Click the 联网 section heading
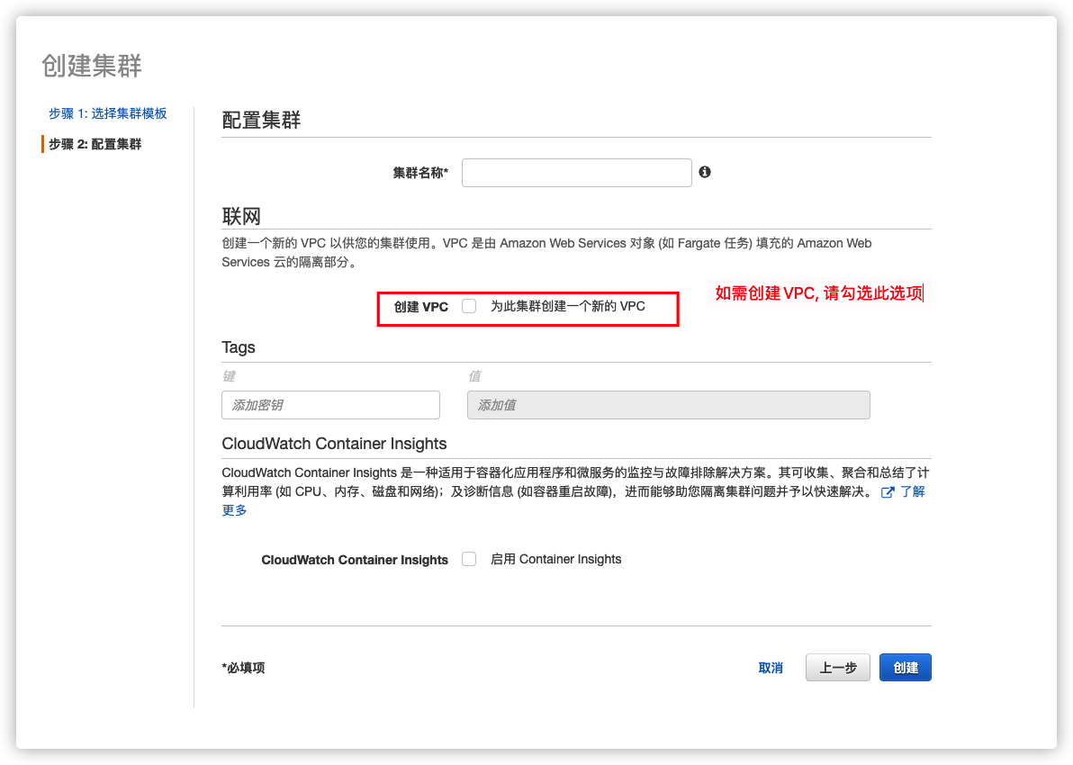1073x765 pixels. click(241, 216)
